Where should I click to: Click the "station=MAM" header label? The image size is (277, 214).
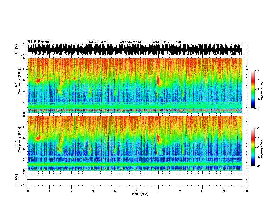[130, 42]
